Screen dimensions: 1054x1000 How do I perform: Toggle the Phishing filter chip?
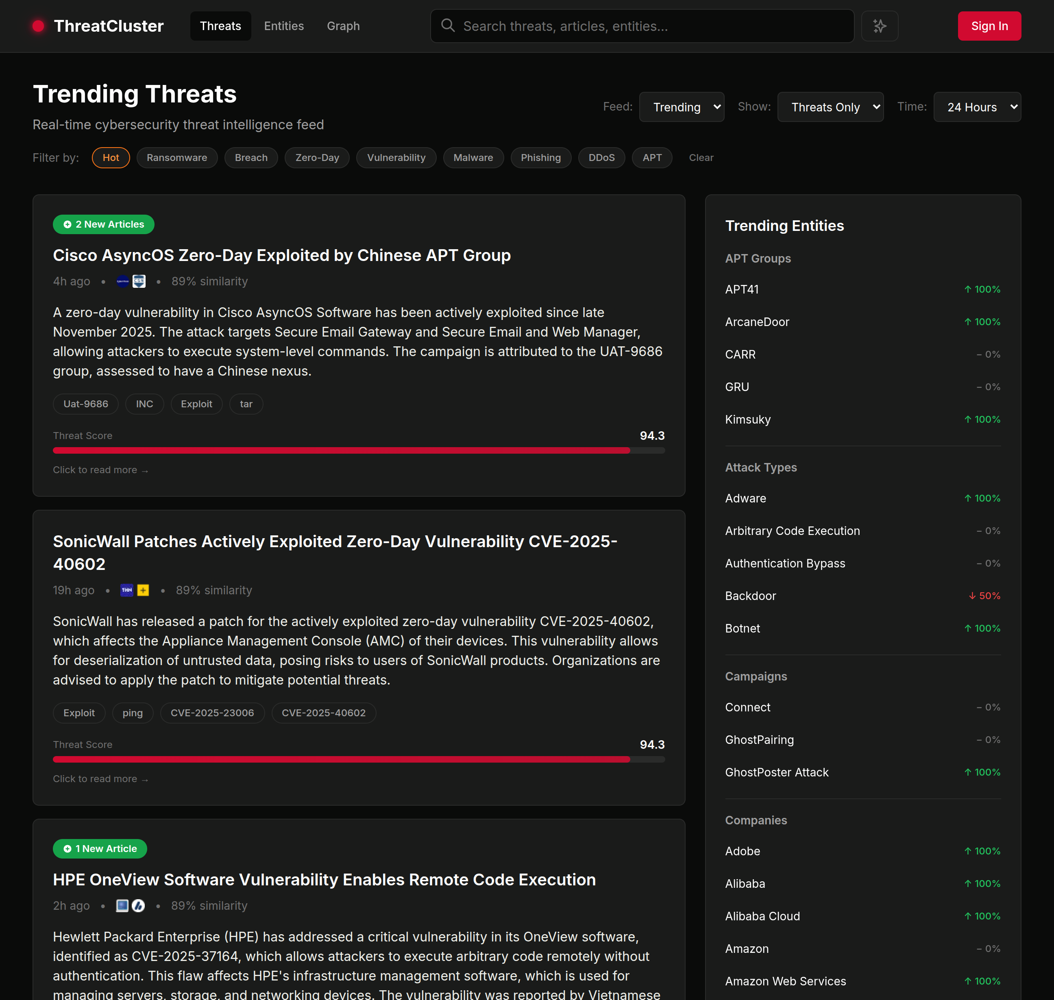pos(540,157)
